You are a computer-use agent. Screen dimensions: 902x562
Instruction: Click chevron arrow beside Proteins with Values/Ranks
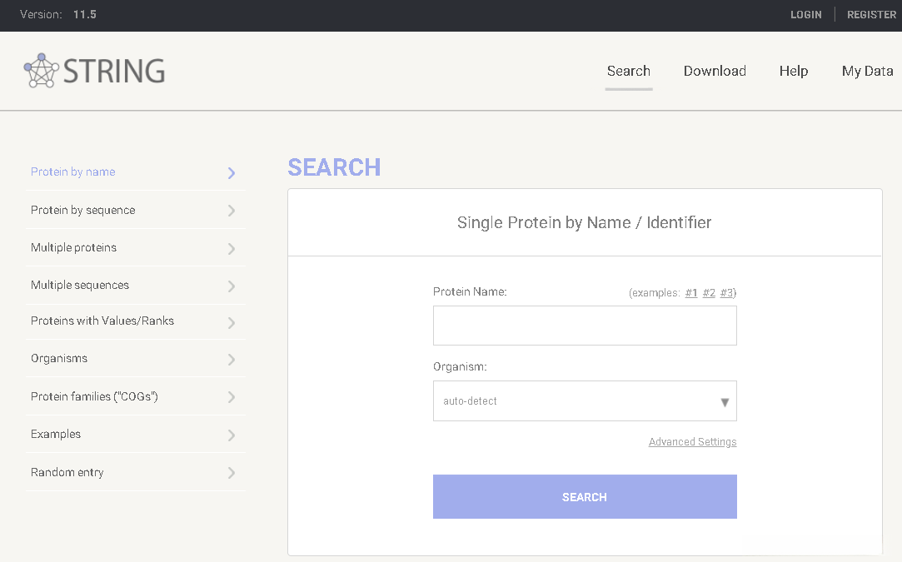coord(232,322)
